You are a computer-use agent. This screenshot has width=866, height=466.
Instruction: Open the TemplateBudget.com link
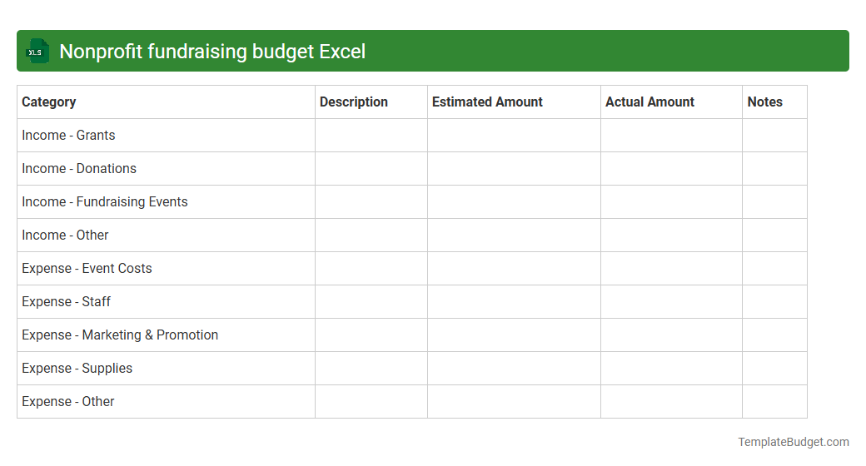tap(794, 442)
